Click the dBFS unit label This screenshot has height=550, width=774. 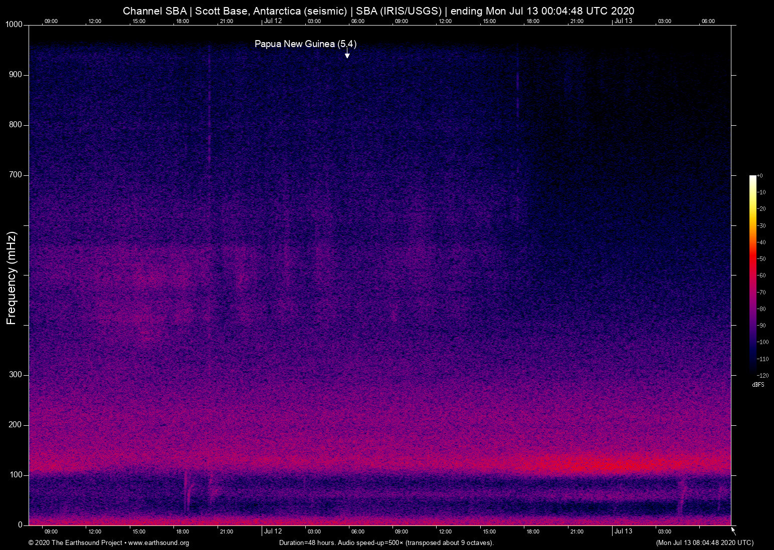(758, 385)
